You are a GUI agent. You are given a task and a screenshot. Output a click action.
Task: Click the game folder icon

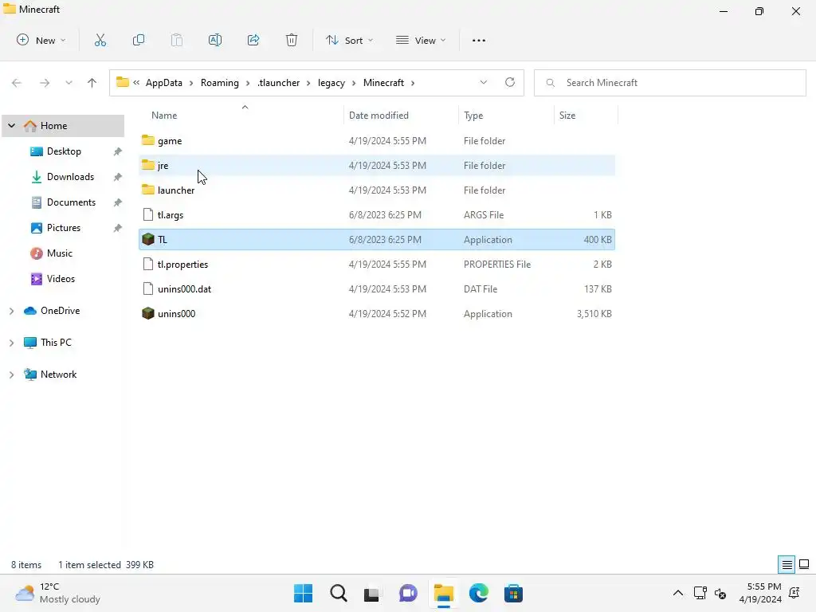[148, 140]
